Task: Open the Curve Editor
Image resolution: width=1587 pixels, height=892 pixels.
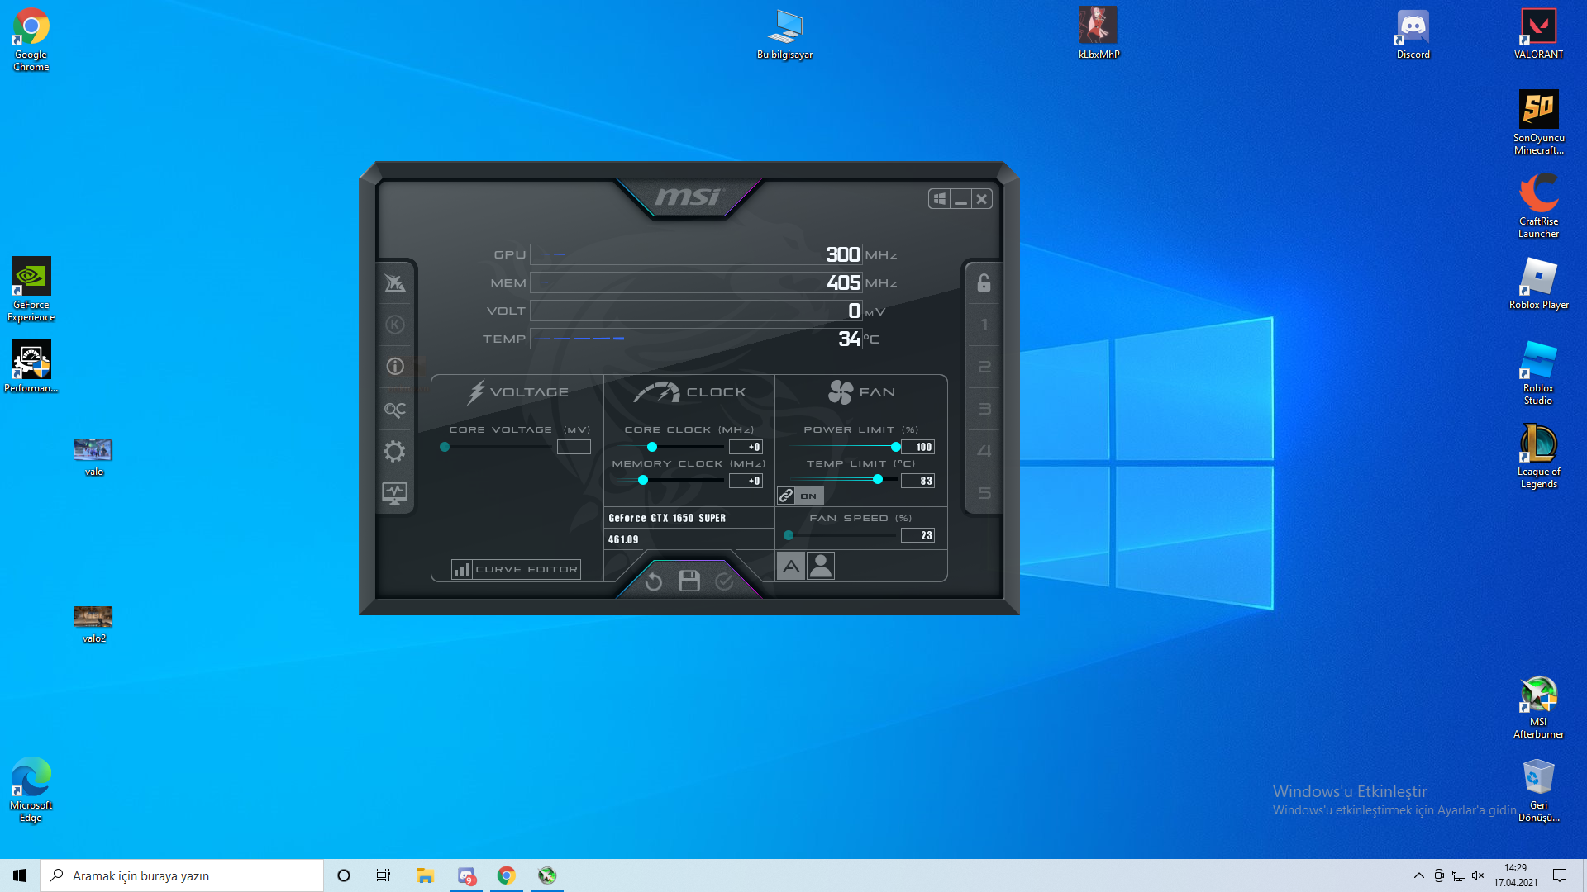Action: click(x=516, y=569)
